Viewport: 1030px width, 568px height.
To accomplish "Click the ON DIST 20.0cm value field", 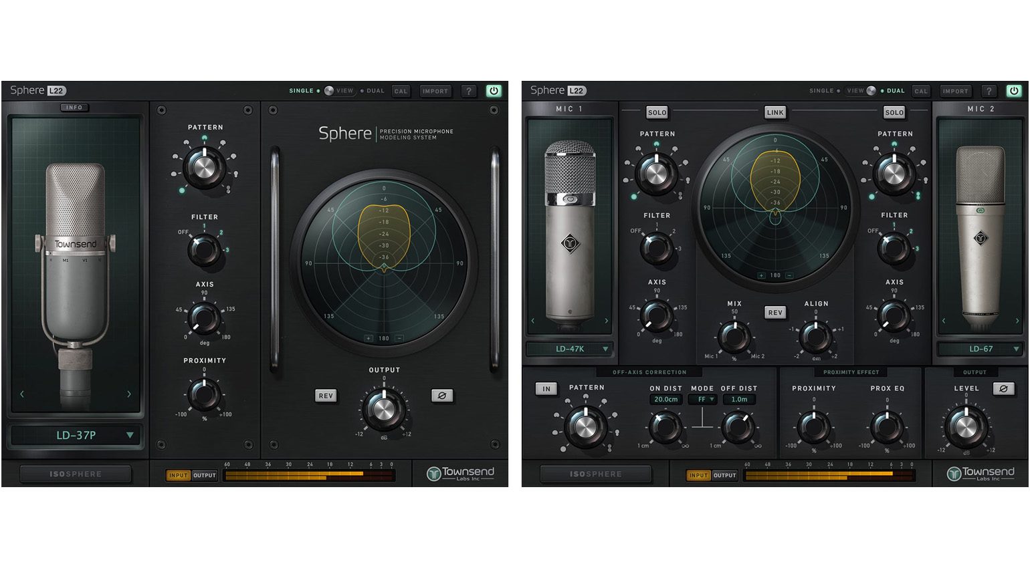I will 665,400.
